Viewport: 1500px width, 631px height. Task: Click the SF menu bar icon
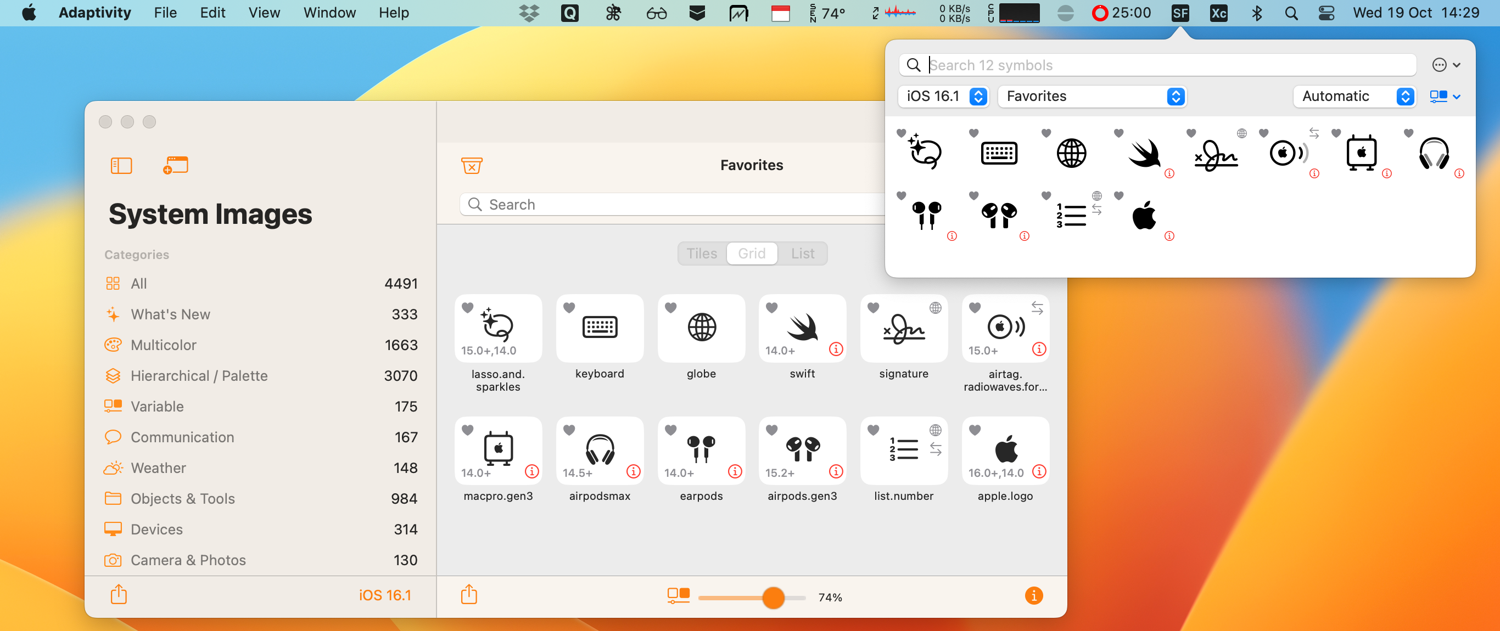point(1180,13)
